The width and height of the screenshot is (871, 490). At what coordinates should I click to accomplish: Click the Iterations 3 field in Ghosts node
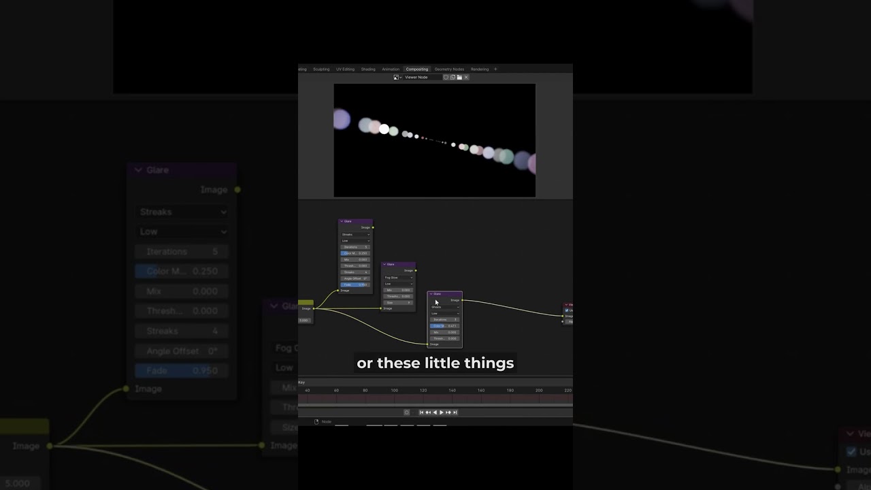pos(445,320)
